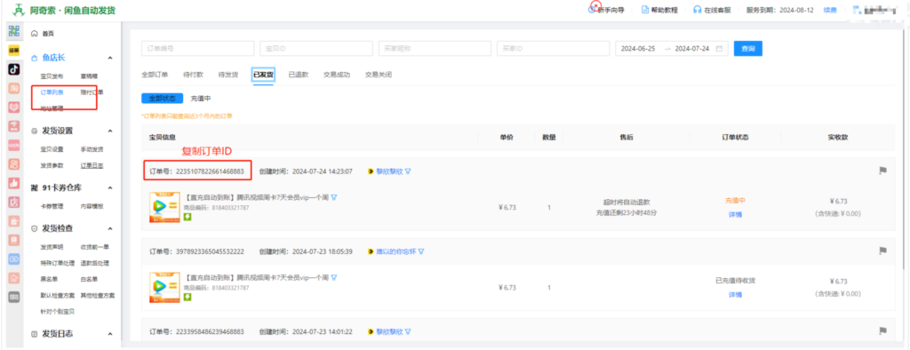This screenshot has width=910, height=350.
Task: Open 卡券管理 in the sidebar
Action: [52, 206]
